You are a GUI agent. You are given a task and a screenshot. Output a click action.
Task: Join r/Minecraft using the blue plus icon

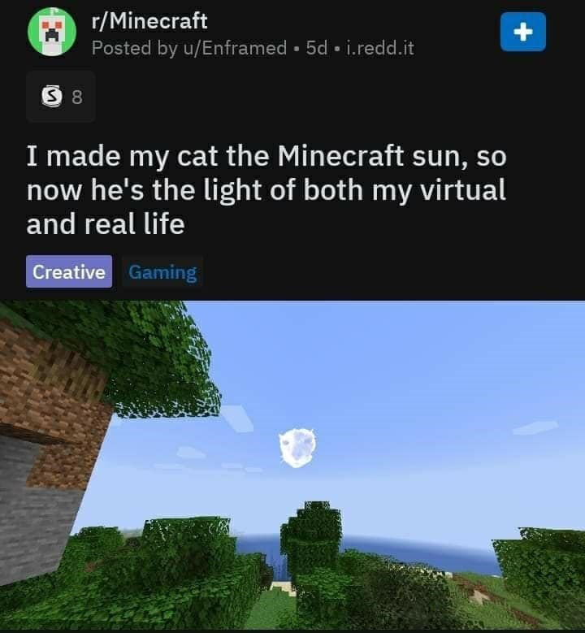522,32
